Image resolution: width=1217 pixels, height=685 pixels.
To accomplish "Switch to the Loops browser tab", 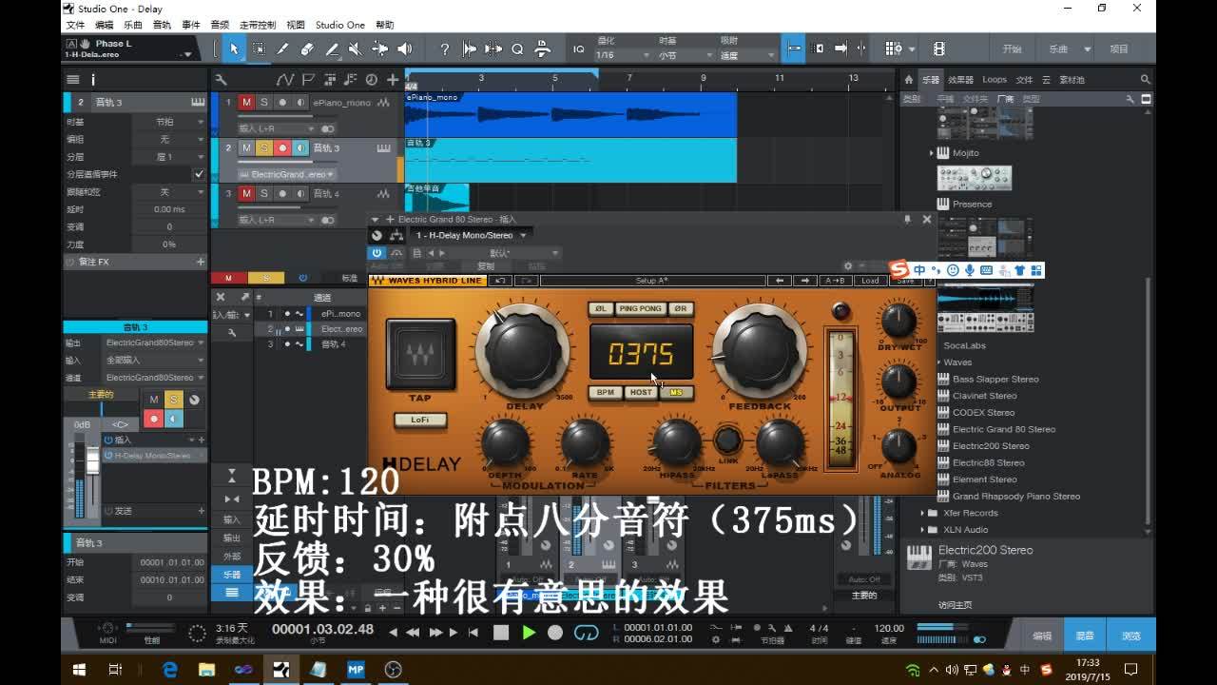I will 995,80.
